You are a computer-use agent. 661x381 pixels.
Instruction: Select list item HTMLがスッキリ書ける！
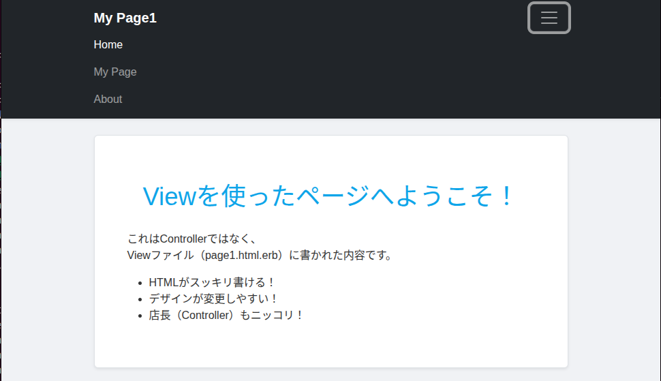point(211,282)
